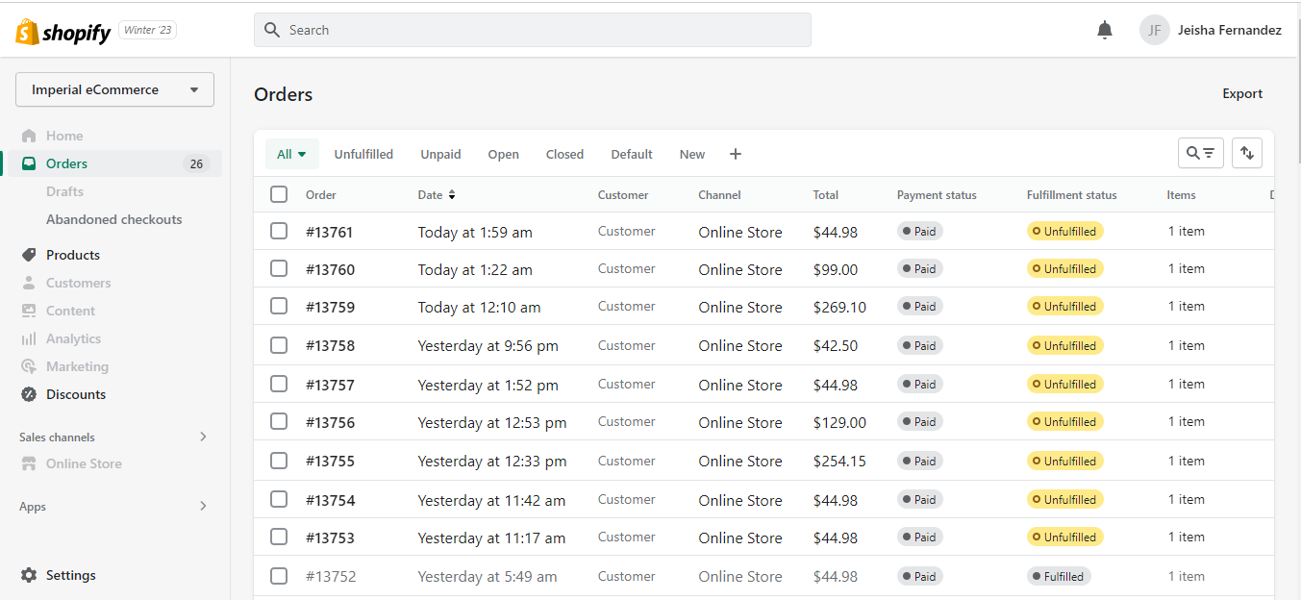Open search and filter orders icon
Image resolution: width=1301 pixels, height=600 pixels.
click(1200, 153)
